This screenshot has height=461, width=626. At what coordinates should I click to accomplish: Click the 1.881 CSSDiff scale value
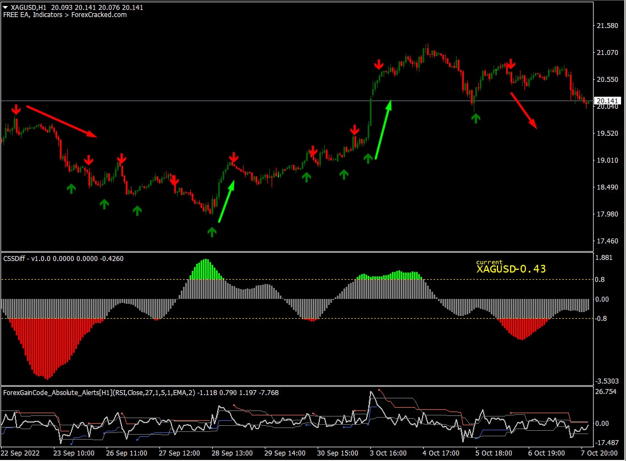coord(603,258)
